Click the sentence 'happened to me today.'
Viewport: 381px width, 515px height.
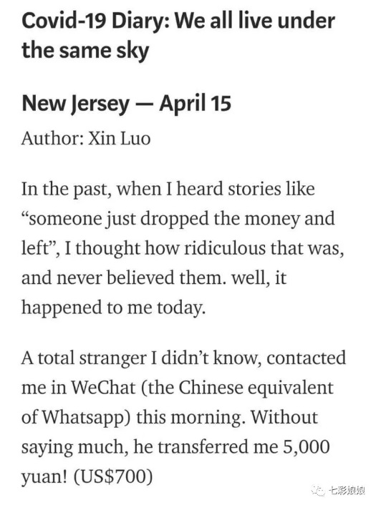(113, 308)
